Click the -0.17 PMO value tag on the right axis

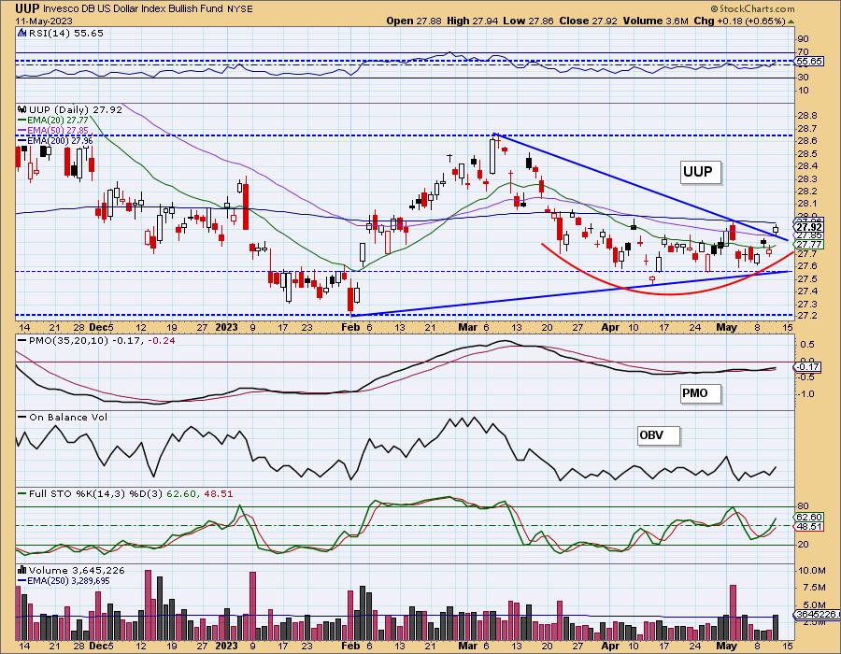[807, 366]
